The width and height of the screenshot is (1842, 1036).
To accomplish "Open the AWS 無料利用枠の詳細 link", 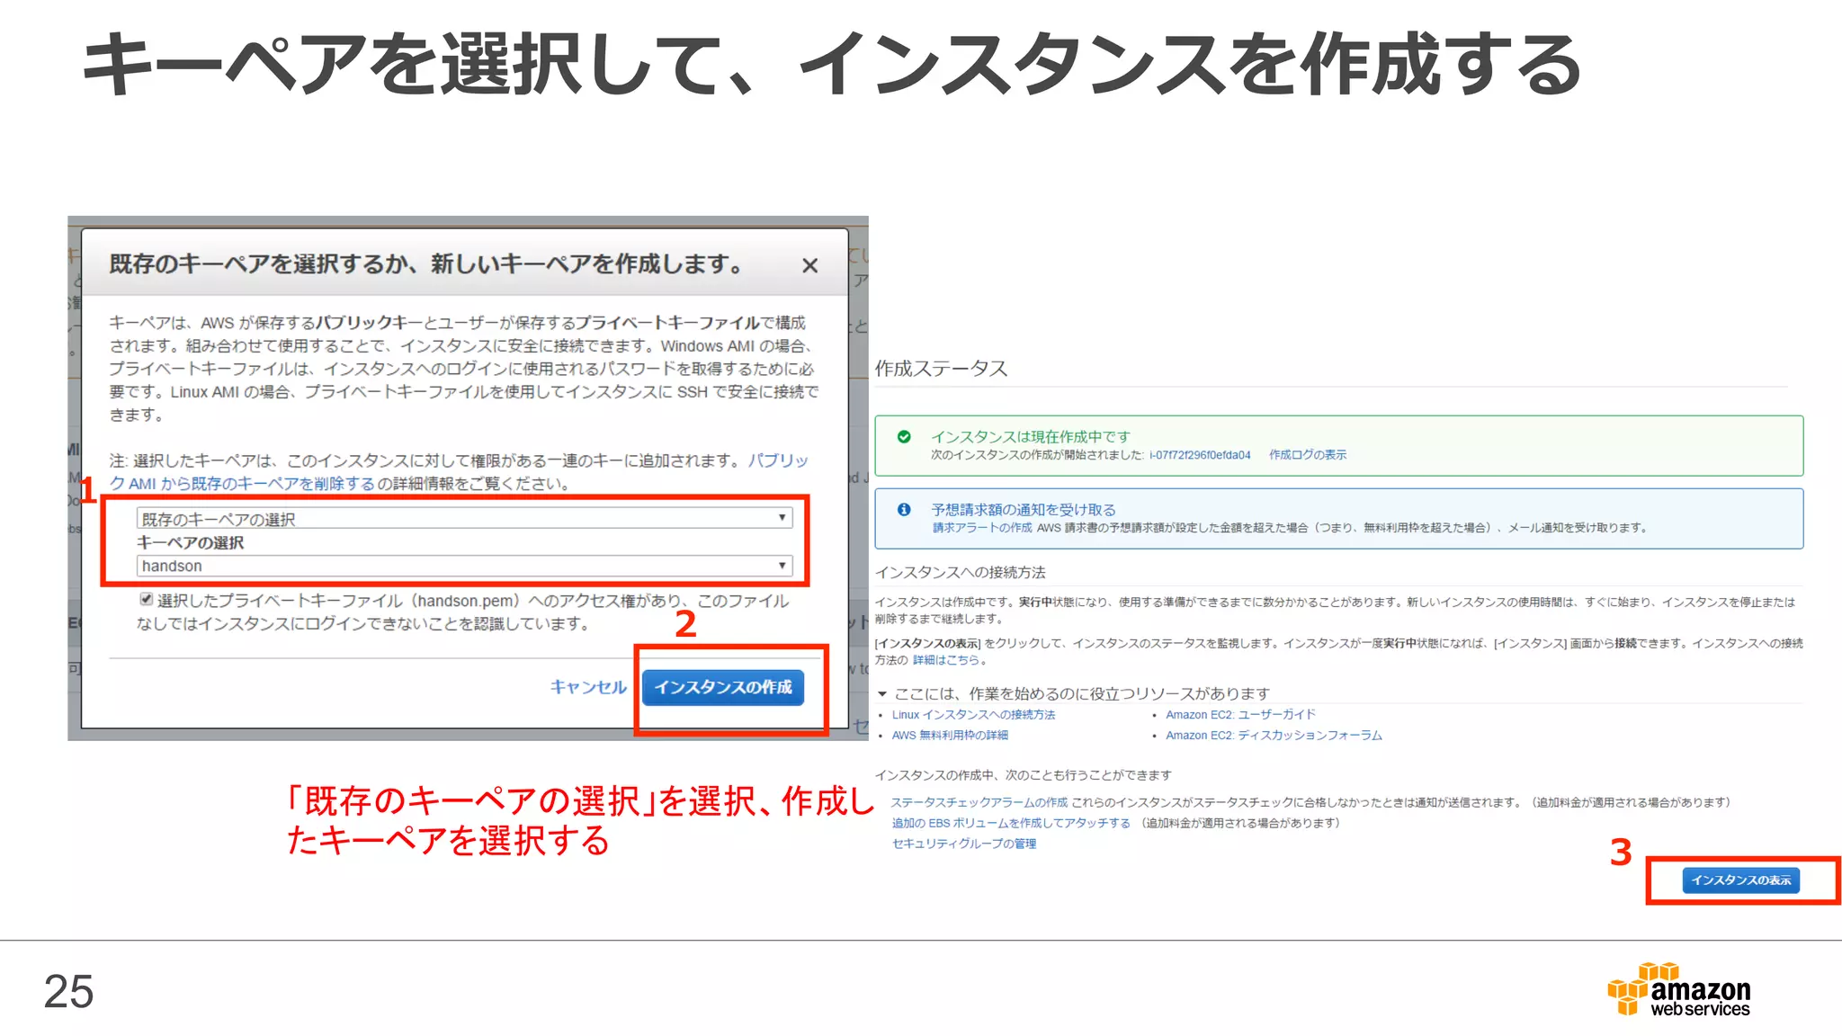I will point(950,736).
